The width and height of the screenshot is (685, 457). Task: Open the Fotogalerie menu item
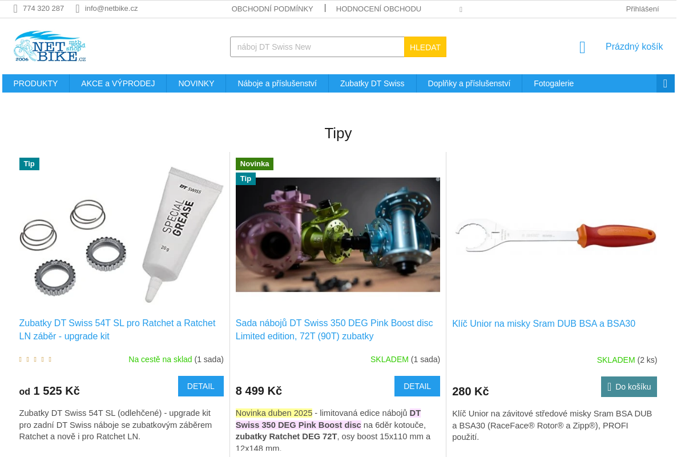pyautogui.click(x=554, y=83)
